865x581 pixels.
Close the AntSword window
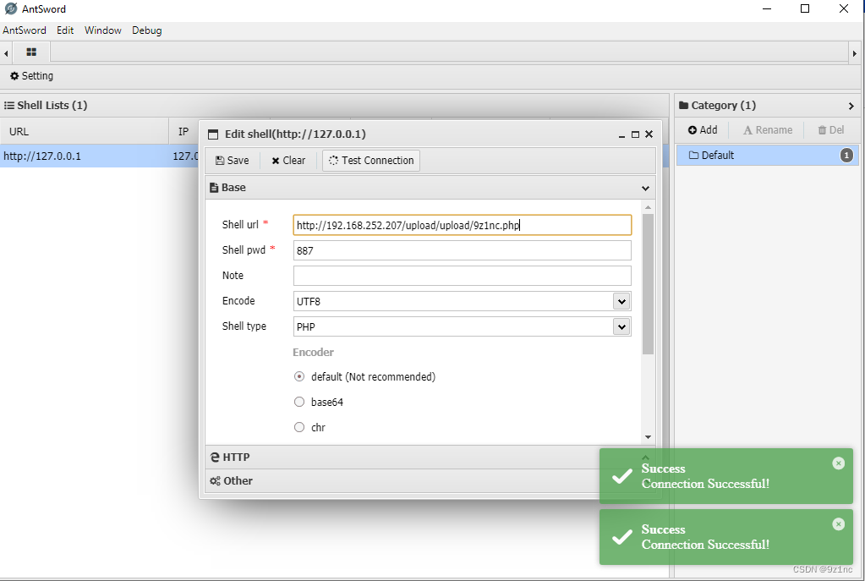point(844,8)
